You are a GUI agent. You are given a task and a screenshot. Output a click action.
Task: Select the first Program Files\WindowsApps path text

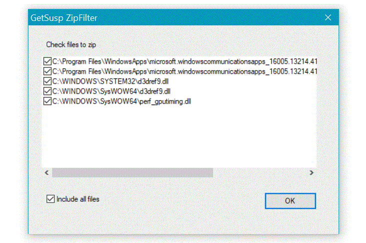(185, 61)
